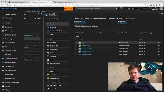Open Route tables in sidebar
Image resolution: width=164 pixels, height=92 pixels.
(9, 74)
